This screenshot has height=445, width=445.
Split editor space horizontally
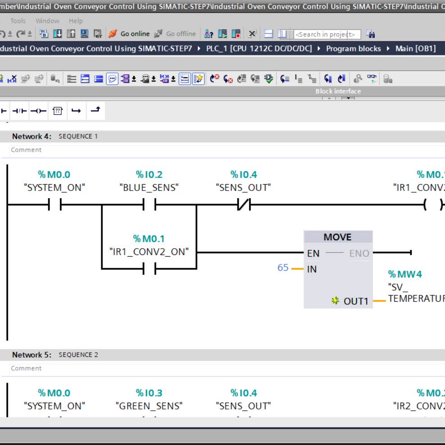point(268,34)
